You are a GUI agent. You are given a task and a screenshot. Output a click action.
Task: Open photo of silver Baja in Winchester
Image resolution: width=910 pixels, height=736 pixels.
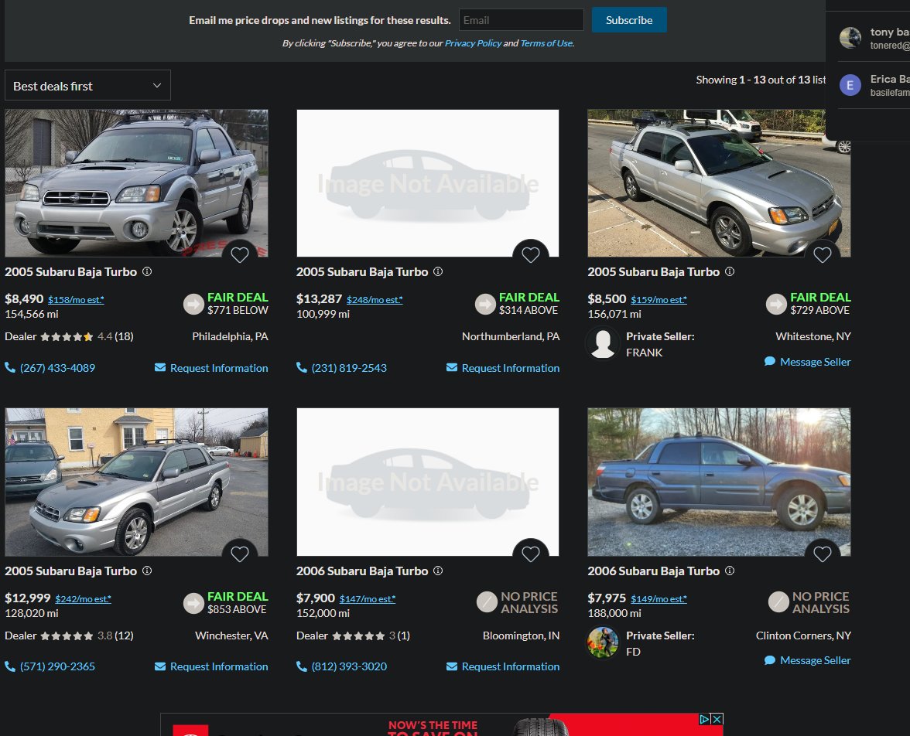136,482
